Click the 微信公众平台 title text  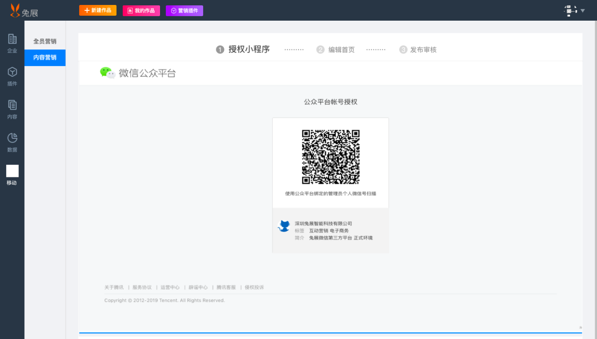tap(147, 73)
